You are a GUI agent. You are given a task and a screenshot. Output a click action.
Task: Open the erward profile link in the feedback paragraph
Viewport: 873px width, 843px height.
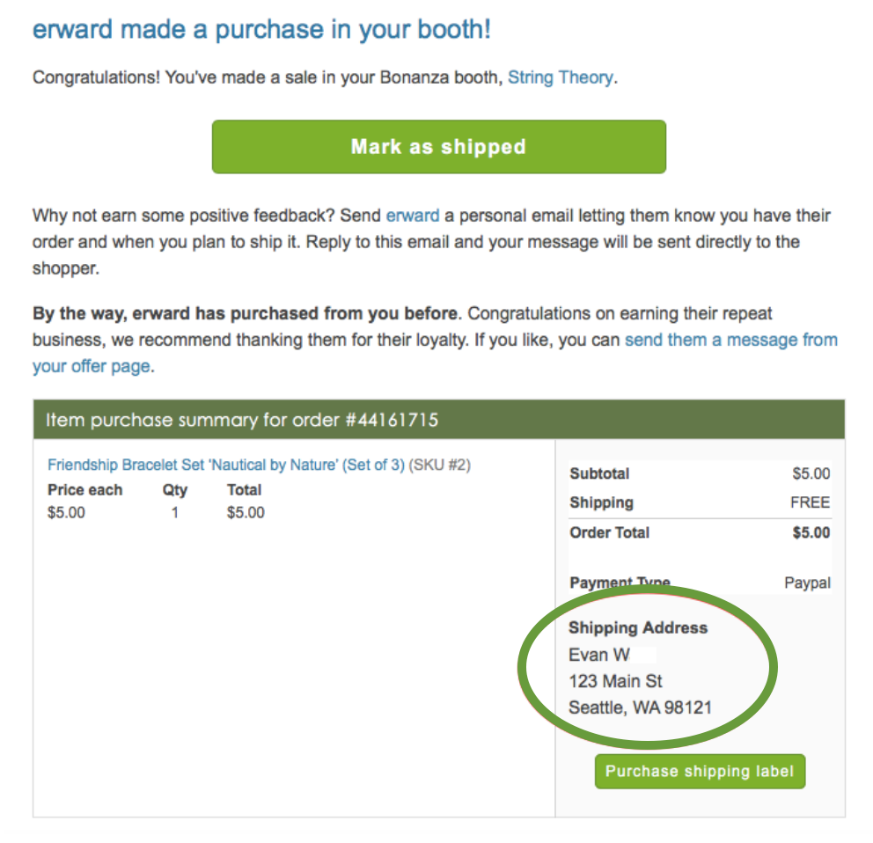point(413,216)
